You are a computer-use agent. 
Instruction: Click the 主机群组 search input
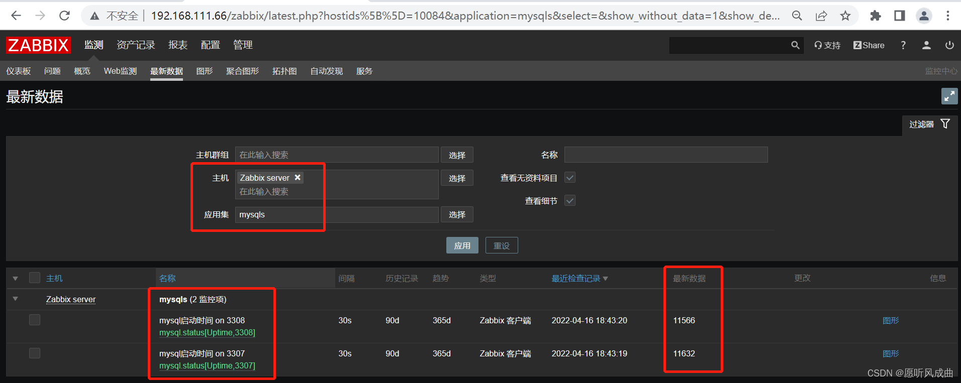337,155
